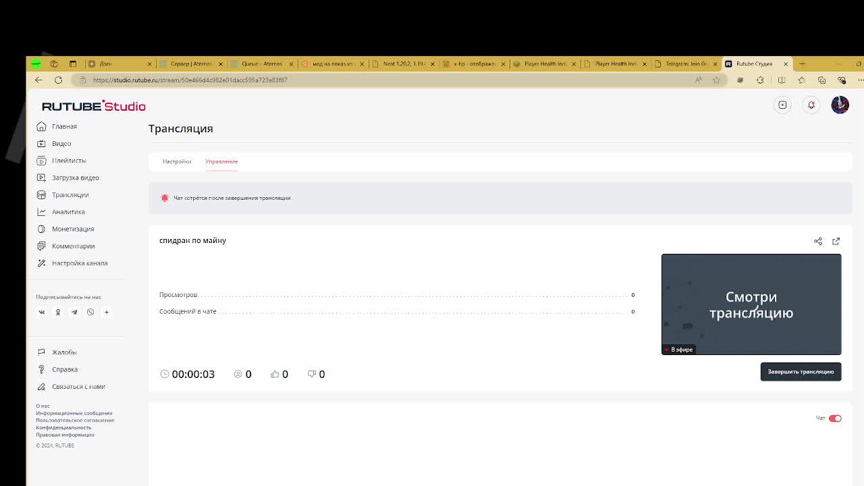864x486 pixels.
Task: Click the 00:00:03 stream timer
Action: point(193,374)
